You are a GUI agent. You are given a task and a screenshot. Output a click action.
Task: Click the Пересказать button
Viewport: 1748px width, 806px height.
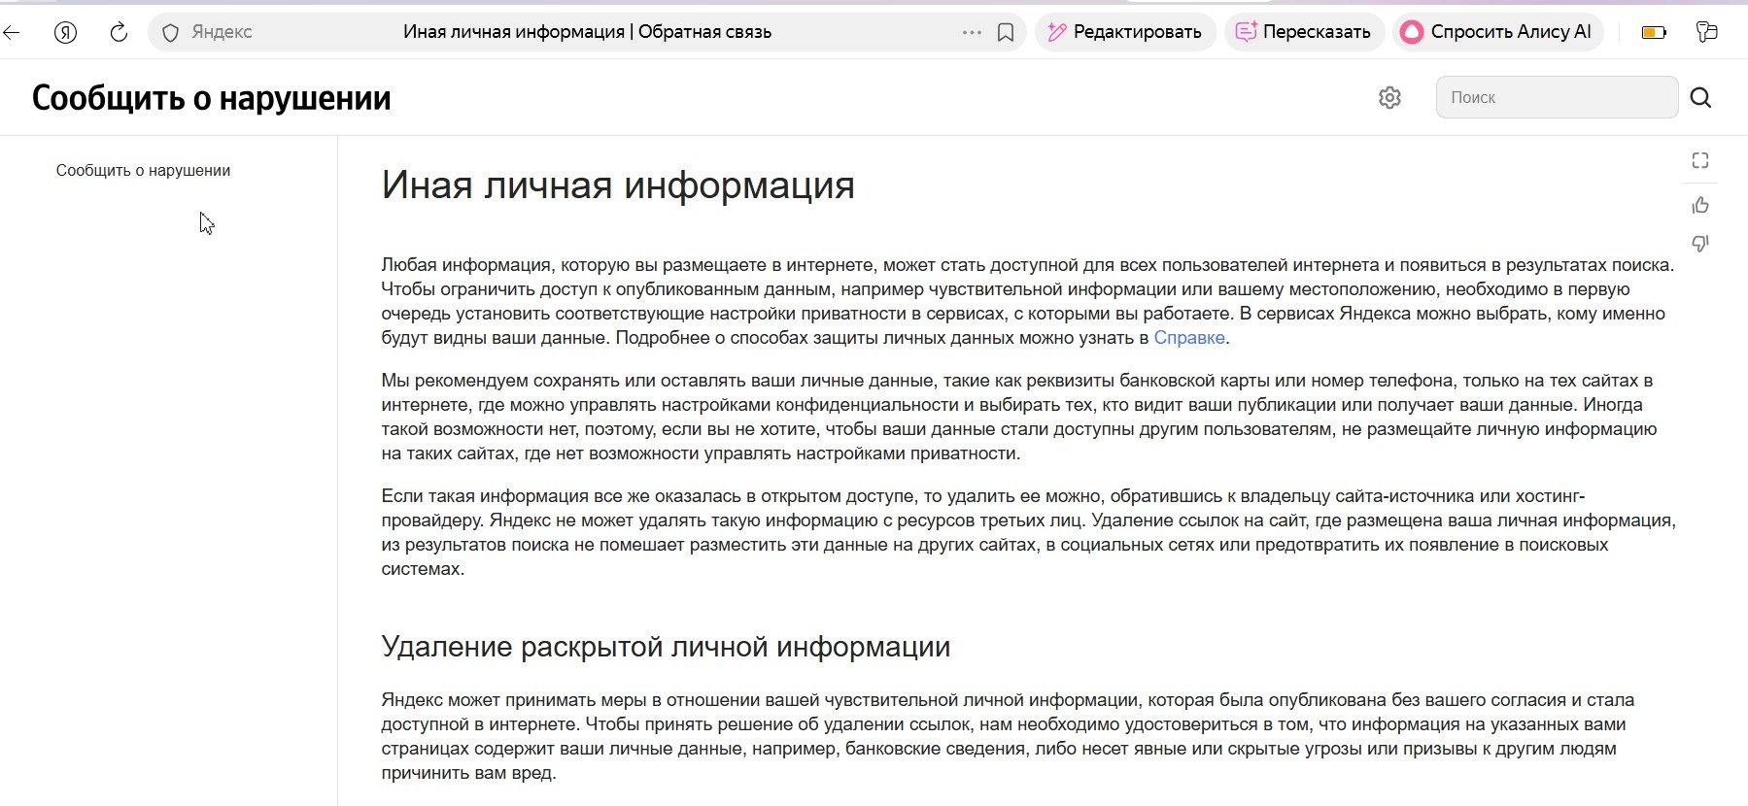(1303, 32)
